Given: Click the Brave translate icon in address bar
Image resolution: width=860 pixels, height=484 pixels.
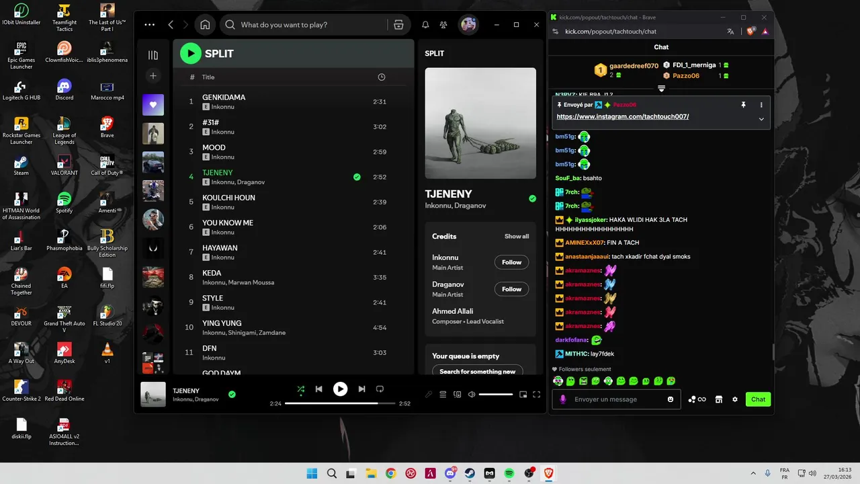Looking at the screenshot, I should (730, 31).
